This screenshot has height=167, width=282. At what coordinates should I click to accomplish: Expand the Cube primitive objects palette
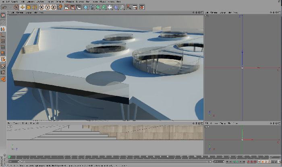click(86, 7)
